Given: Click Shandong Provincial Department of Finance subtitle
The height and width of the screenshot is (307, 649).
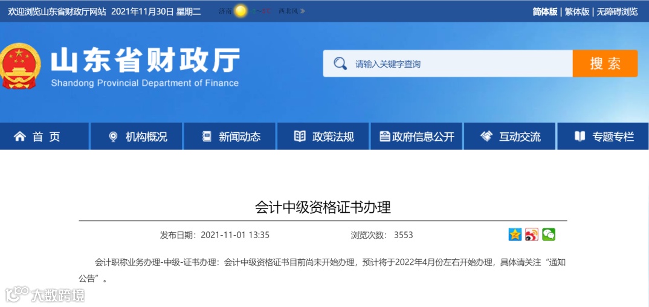Looking at the screenshot, I should coord(145,83).
